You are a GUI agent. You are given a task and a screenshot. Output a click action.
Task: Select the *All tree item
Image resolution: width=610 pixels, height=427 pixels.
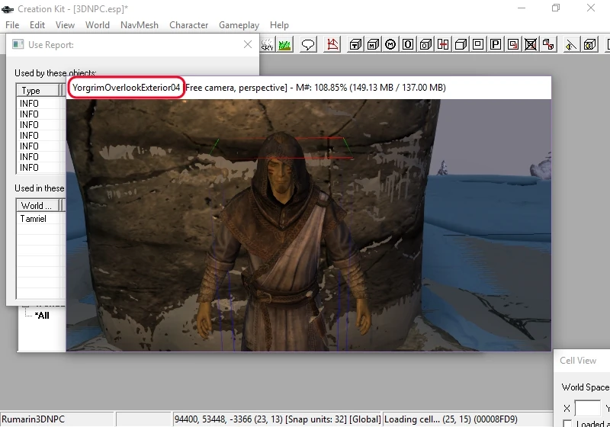[42, 316]
